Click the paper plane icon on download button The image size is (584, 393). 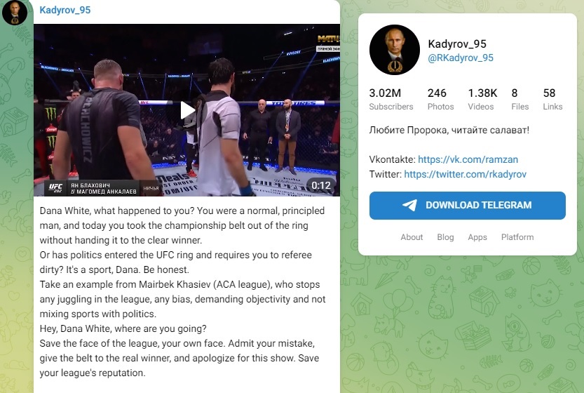409,205
